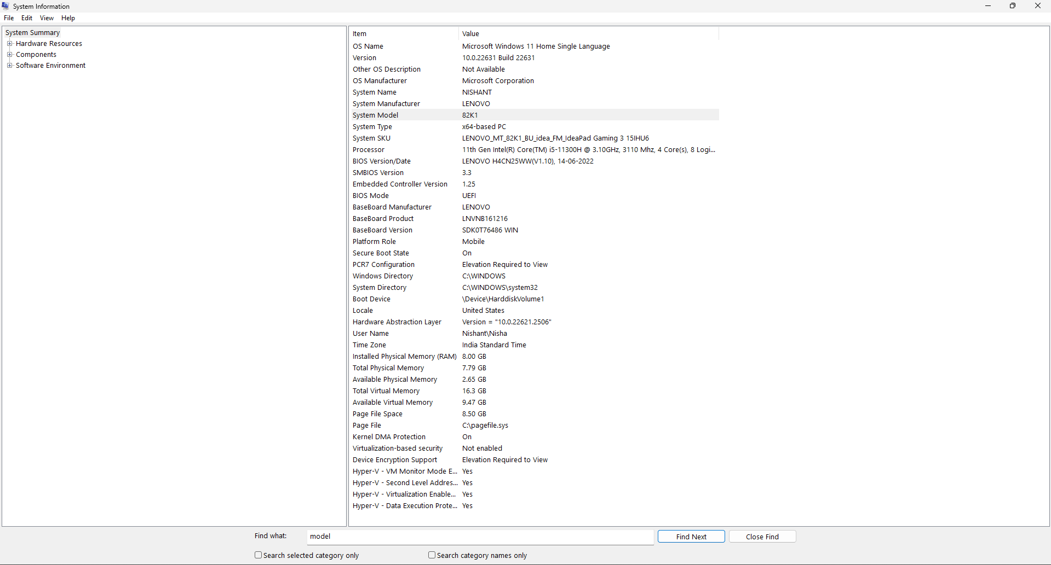Enable Search selected category only
This screenshot has height=565, width=1051.
point(258,555)
